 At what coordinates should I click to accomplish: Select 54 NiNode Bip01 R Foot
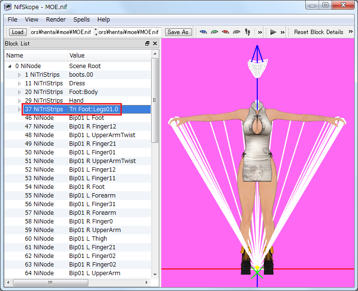coord(77,187)
